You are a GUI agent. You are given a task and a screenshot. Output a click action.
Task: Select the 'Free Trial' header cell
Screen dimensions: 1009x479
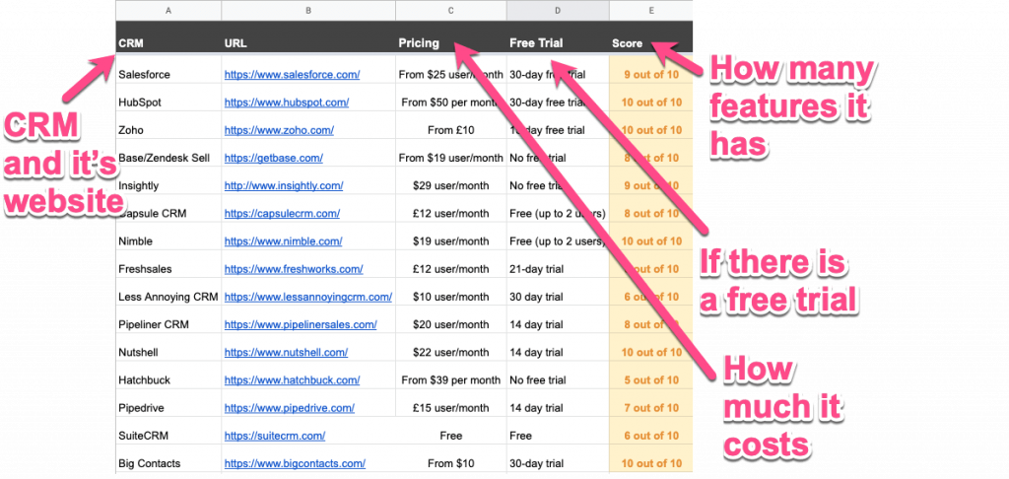[x=558, y=36]
